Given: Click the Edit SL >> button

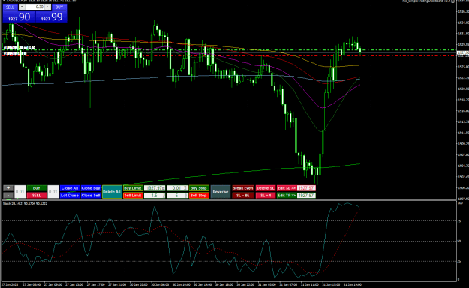Looking at the screenshot, I should point(287,188).
